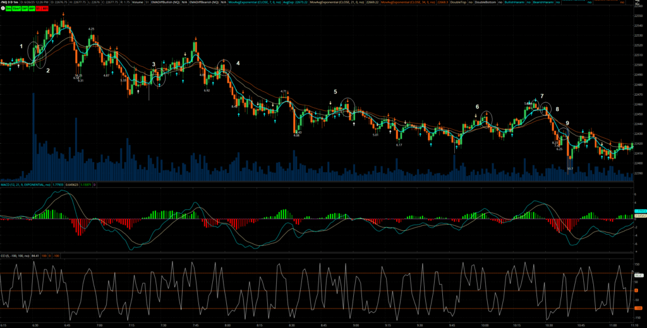
Task: Click the green MACD diff value 1.13371
Action: (x=86, y=185)
